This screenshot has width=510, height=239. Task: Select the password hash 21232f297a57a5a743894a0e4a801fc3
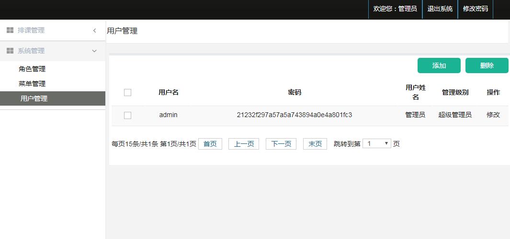[x=295, y=115]
